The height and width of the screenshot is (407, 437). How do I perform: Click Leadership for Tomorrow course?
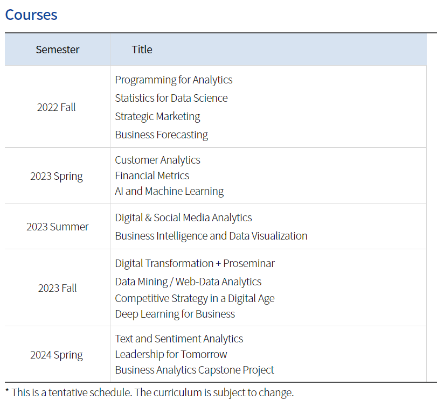coord(171,354)
